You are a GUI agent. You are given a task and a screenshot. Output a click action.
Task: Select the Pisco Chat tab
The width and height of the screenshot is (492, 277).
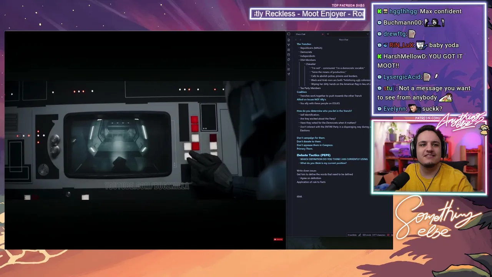pos(309,34)
